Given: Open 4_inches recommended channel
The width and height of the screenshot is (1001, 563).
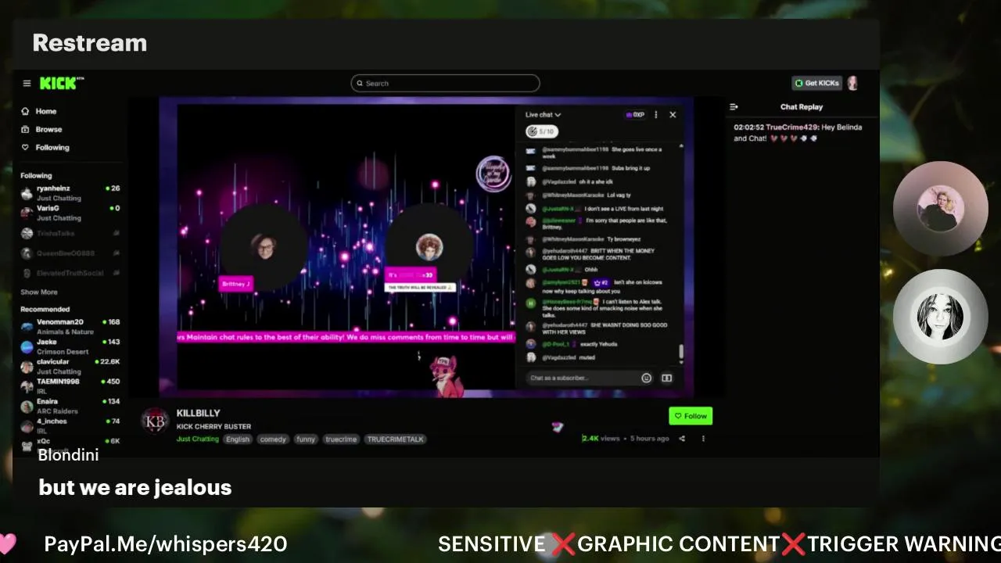Looking at the screenshot, I should tap(70, 425).
